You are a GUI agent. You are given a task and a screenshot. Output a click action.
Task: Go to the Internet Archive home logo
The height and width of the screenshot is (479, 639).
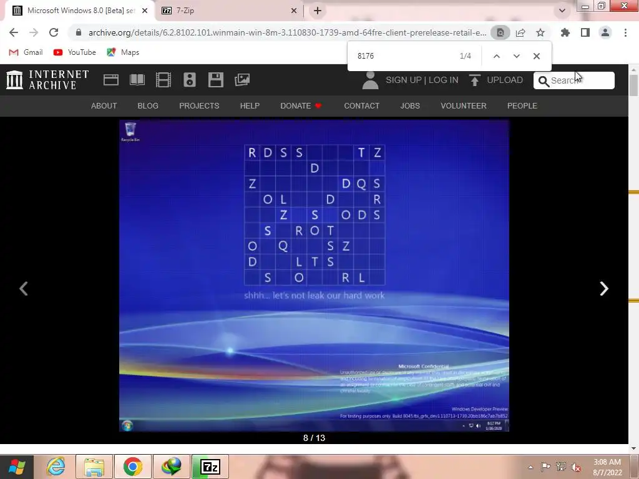point(47,80)
